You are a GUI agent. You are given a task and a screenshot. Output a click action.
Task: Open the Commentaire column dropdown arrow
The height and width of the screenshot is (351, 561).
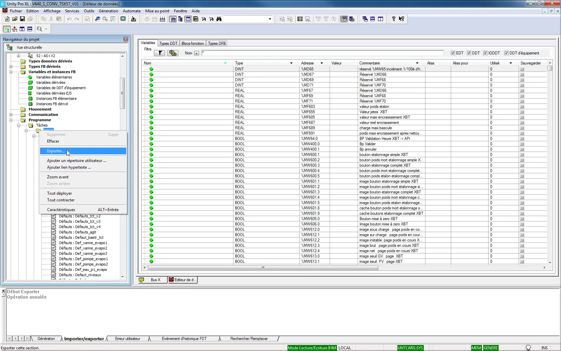tap(417, 63)
